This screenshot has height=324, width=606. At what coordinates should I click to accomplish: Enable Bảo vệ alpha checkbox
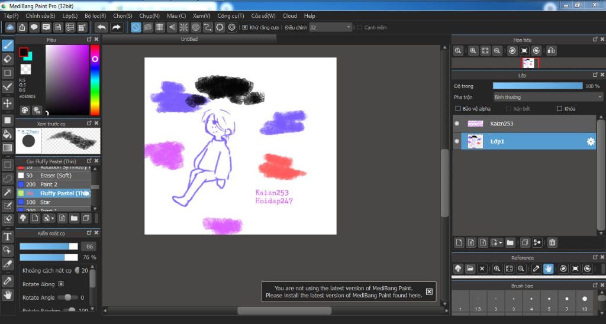tap(458, 109)
